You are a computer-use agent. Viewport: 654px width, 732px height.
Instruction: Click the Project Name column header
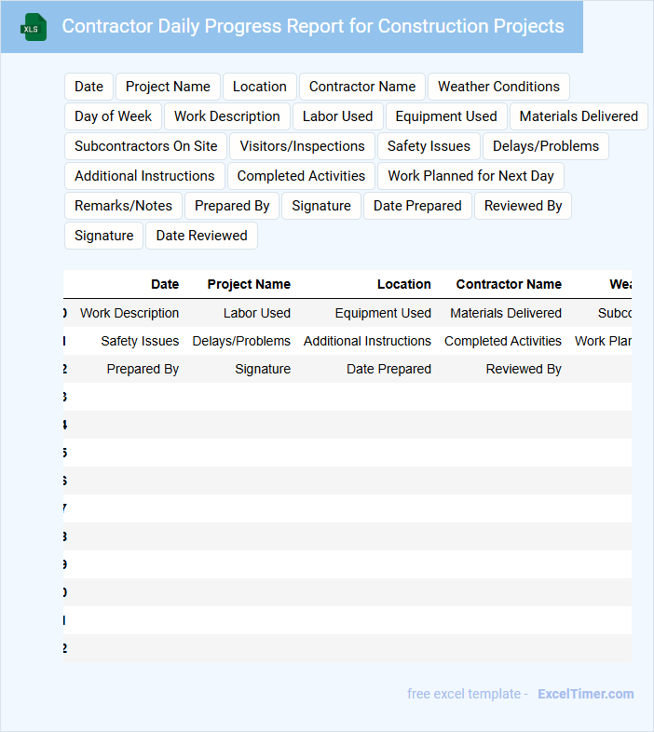tap(249, 284)
